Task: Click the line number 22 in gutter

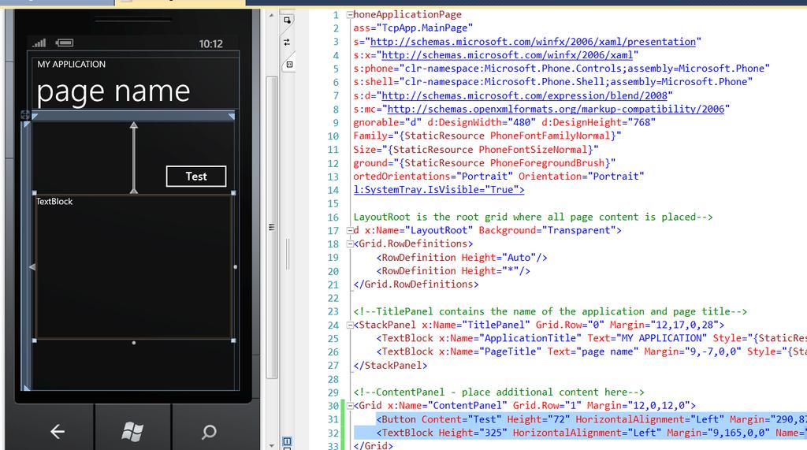Action: click(333, 298)
